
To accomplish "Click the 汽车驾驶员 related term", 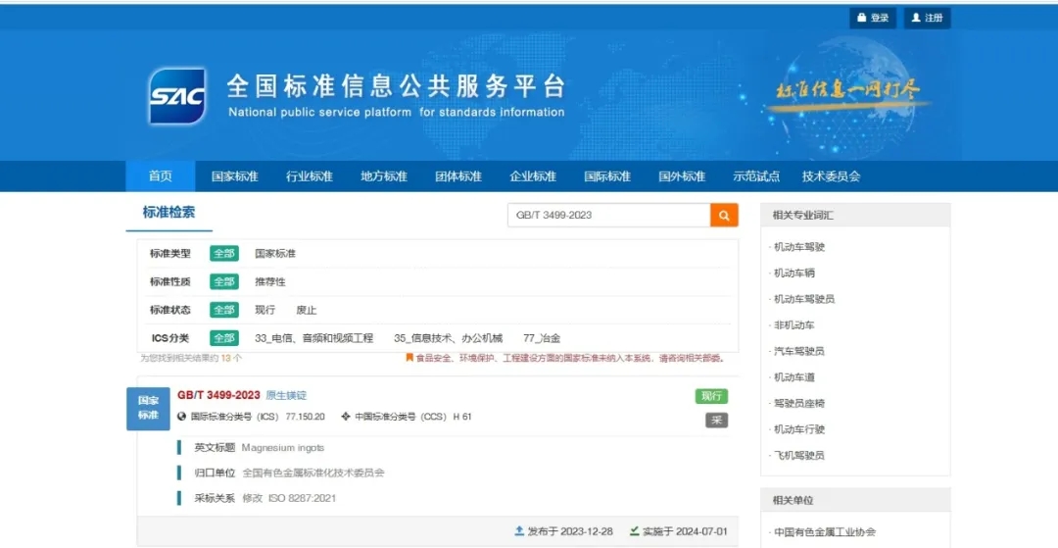I will (799, 351).
